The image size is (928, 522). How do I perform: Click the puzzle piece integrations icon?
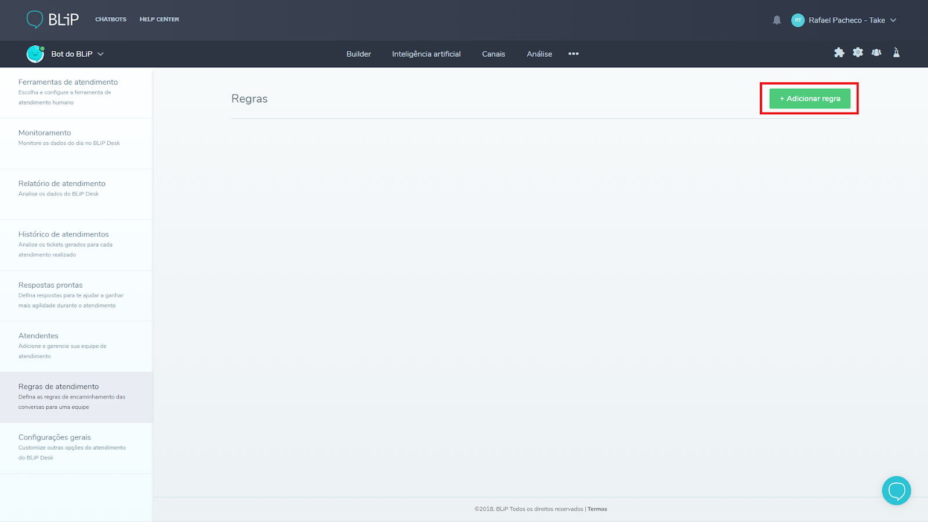[x=839, y=53]
